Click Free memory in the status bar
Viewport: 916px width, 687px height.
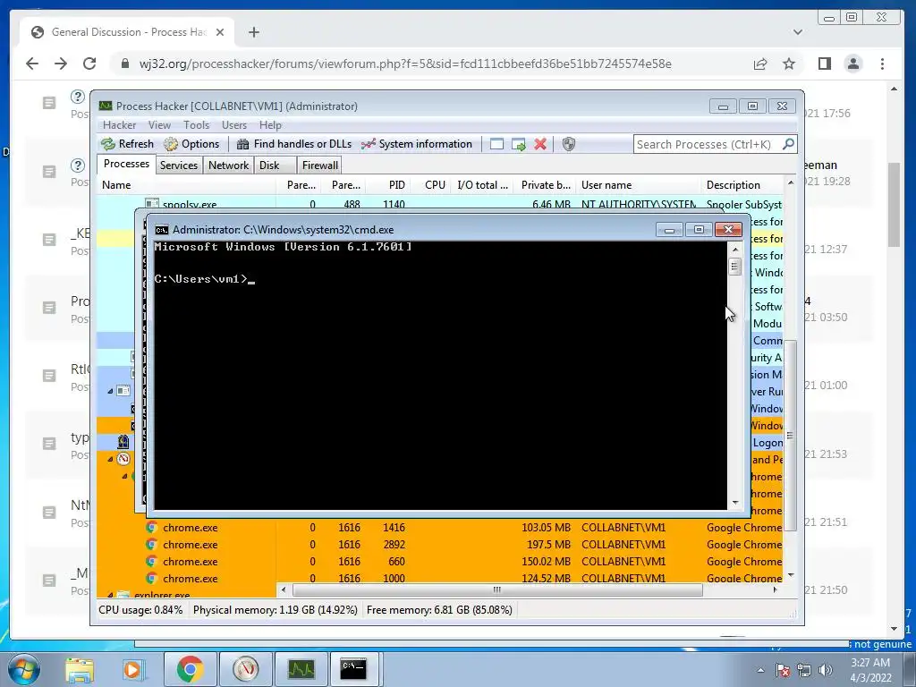pos(439,610)
